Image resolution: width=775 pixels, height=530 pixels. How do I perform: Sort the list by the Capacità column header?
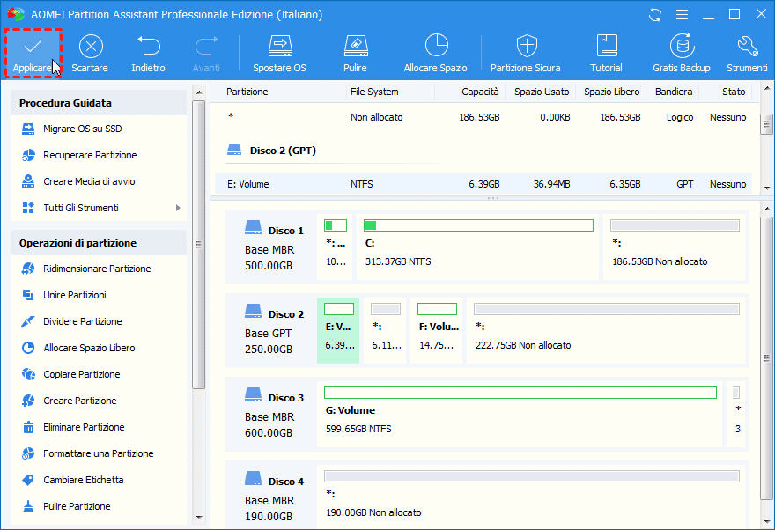[480, 92]
